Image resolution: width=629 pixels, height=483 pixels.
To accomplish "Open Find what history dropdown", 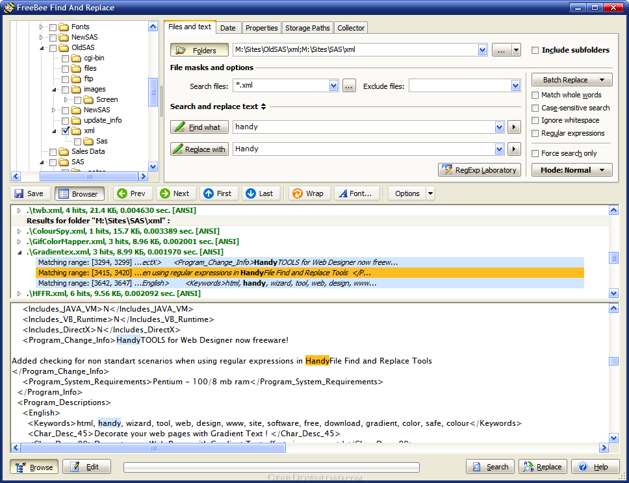I will tap(499, 127).
